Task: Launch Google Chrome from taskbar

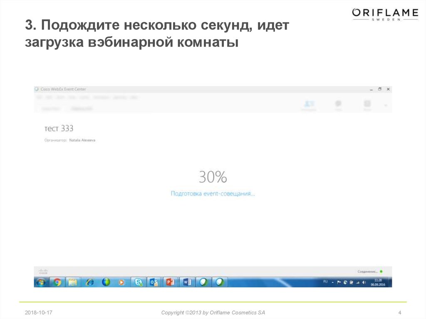Action: click(57, 282)
